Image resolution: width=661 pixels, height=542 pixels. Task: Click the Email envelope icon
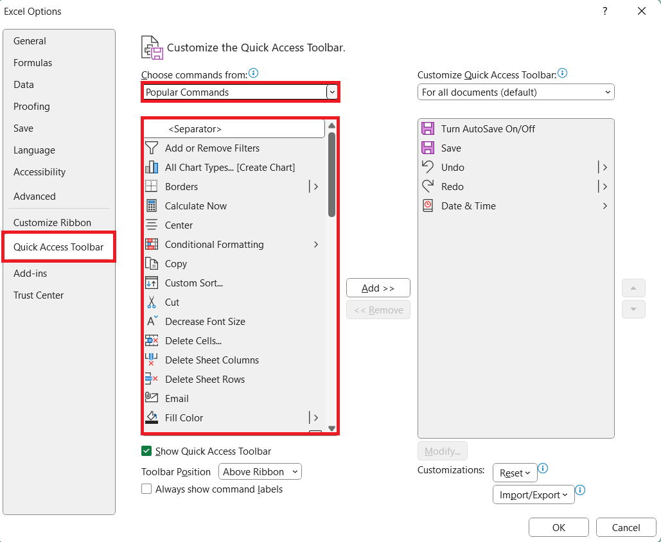(152, 397)
